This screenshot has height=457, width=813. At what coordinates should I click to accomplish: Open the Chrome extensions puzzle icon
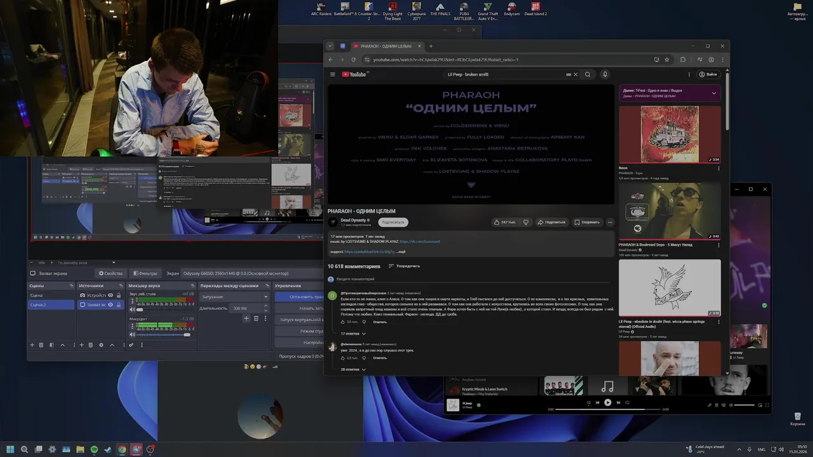click(683, 60)
